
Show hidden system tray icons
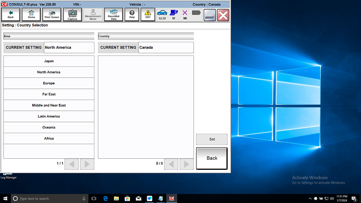point(310,199)
